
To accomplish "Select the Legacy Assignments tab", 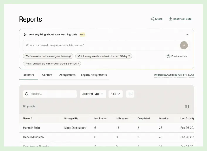I will click(x=94, y=75).
